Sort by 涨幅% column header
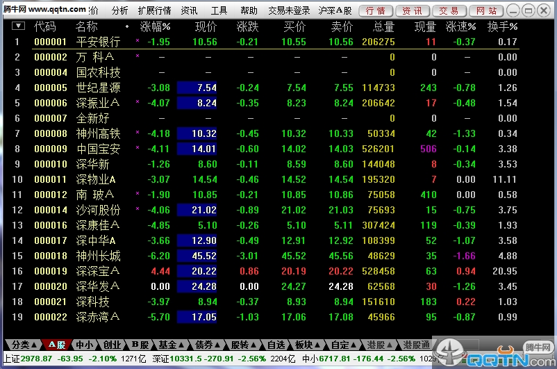 click(x=156, y=26)
